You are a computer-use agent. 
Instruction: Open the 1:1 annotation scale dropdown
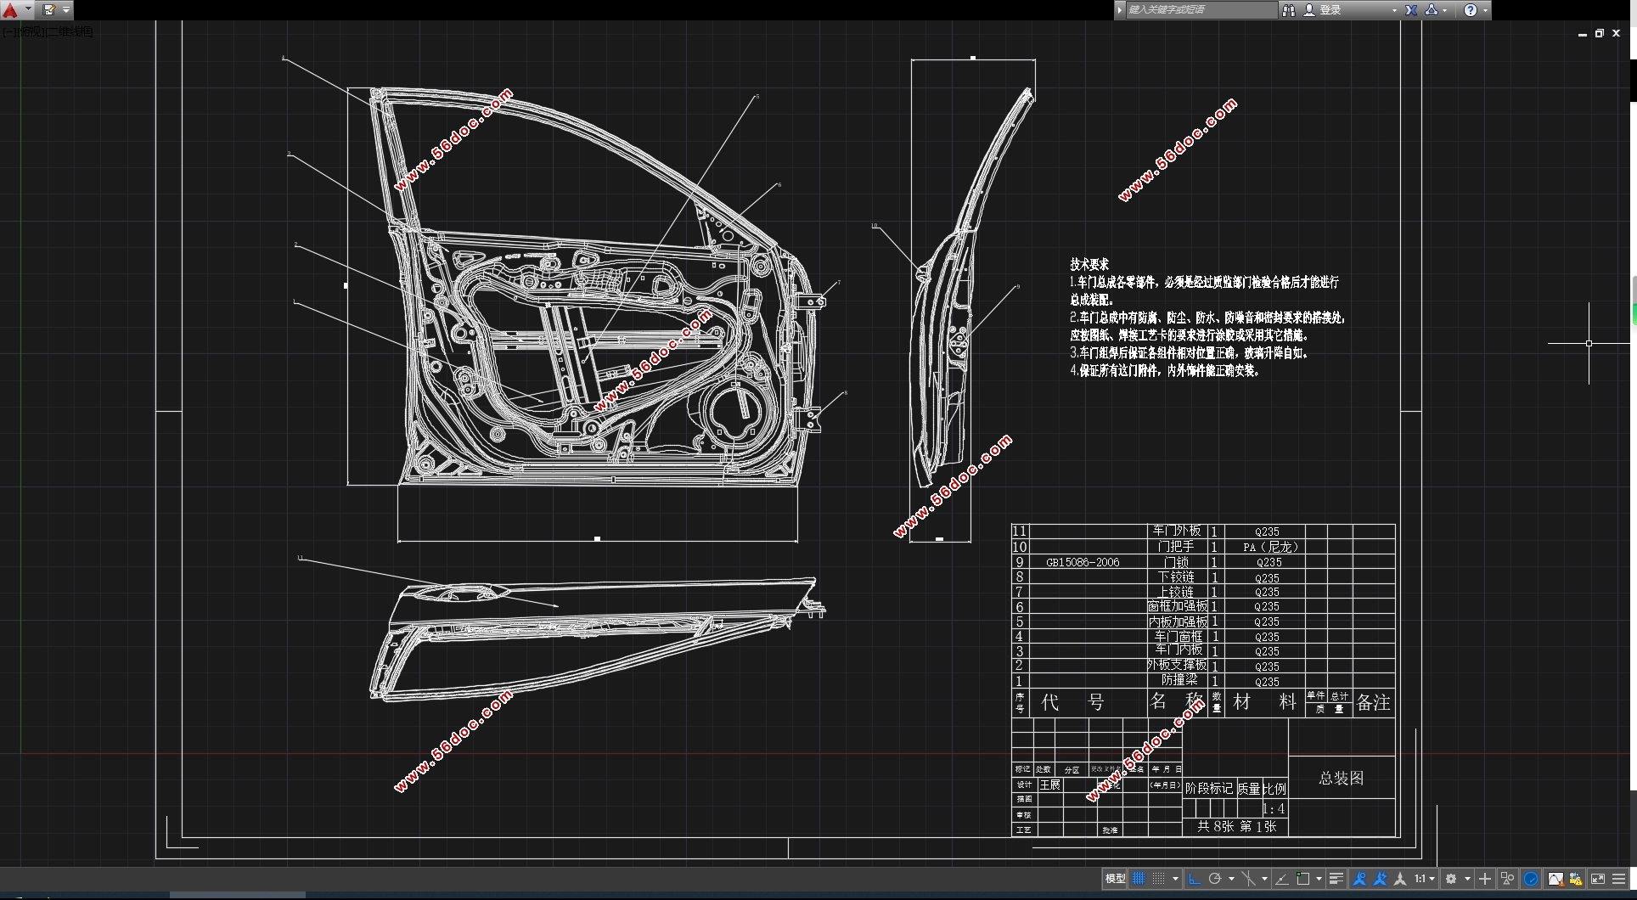point(1425,879)
